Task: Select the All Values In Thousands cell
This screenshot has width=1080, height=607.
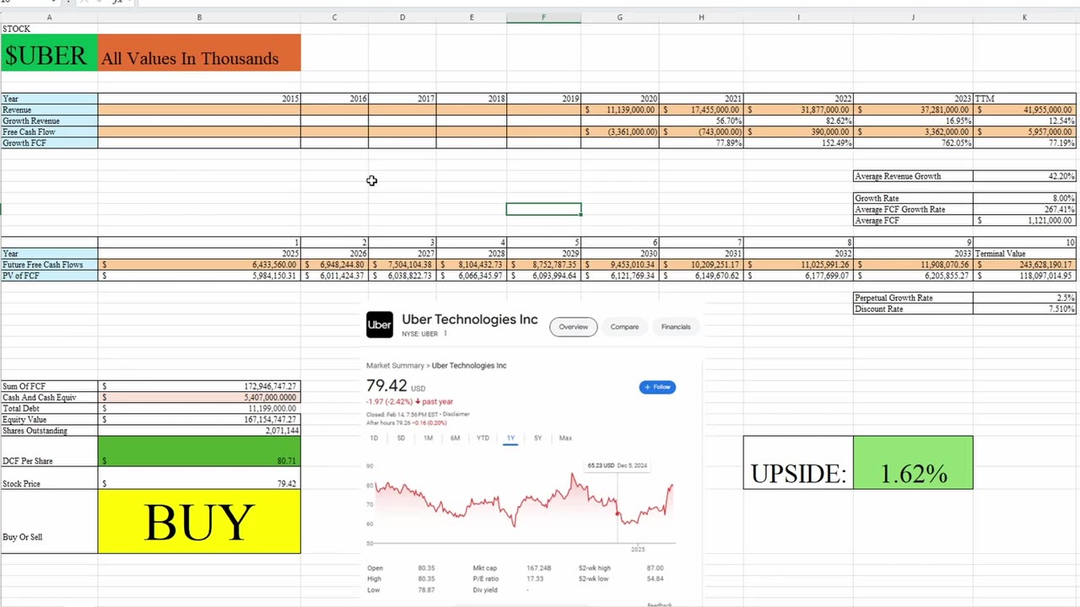Action: pyautogui.click(x=199, y=53)
